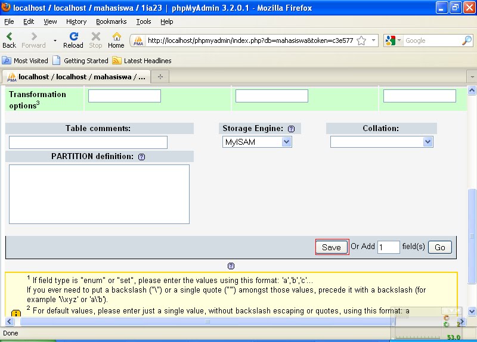477x342 pixels.
Task: Open the PARTITION definition help icon
Action: coord(141,157)
